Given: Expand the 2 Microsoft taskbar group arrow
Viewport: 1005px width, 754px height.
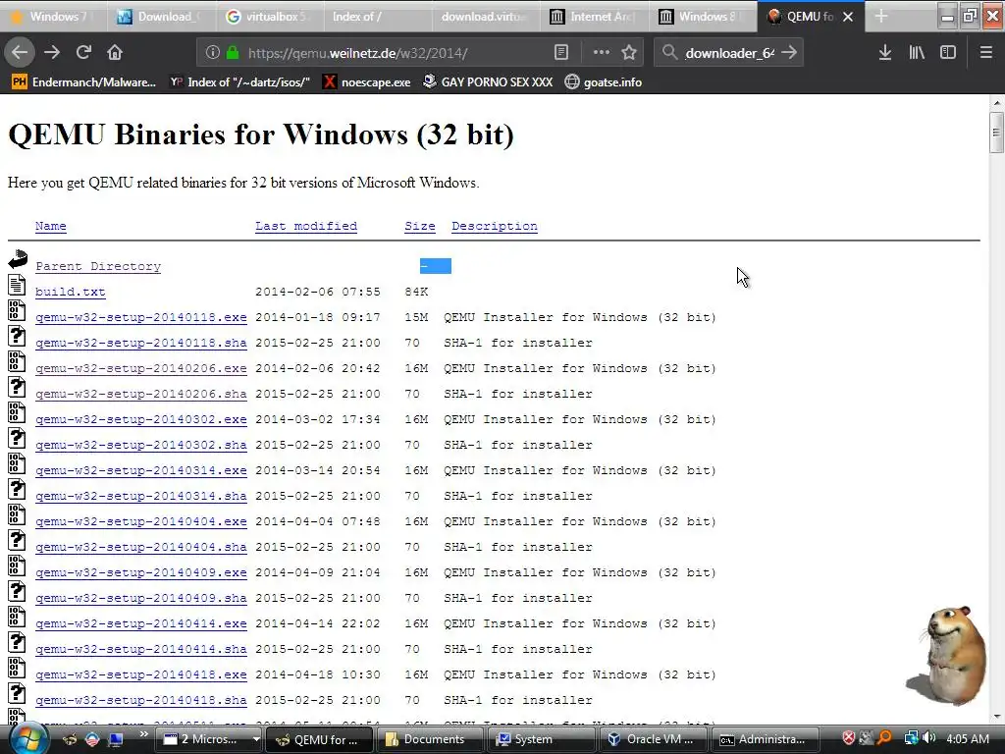Looking at the screenshot, I should click(x=256, y=739).
